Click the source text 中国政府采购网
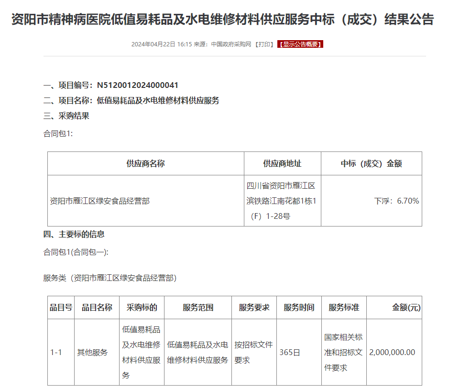Screen dimensions: 449x388 tap(231, 44)
